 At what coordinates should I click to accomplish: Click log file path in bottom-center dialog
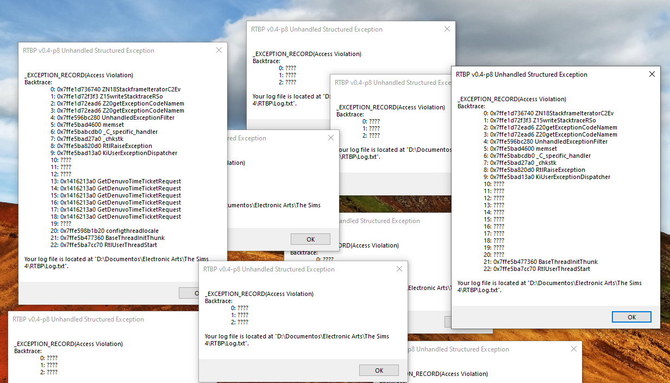(x=297, y=339)
